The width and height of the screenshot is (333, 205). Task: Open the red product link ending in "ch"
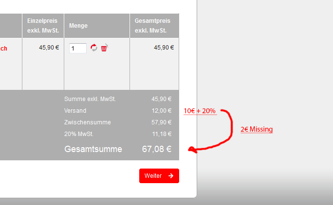(x=3, y=49)
